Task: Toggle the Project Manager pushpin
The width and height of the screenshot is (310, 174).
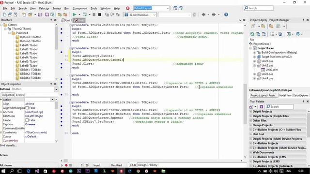Action: 304,20
